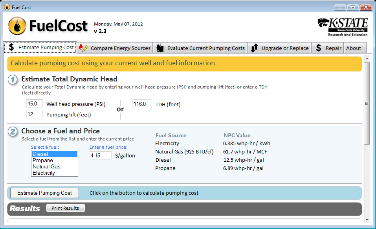
Task: Select Diesel in the fuel list
Action: 55,154
